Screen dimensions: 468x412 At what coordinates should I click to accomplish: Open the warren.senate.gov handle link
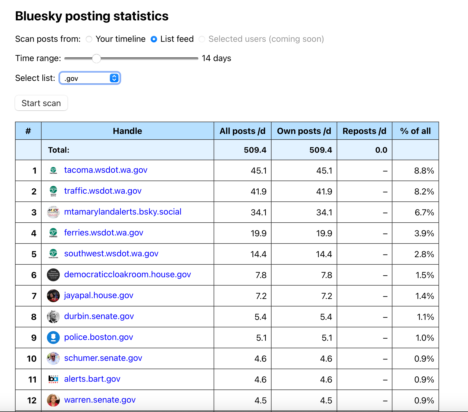pyautogui.click(x=100, y=400)
